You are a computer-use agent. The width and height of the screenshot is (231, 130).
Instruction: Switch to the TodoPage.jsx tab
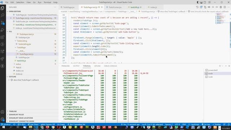69,7
